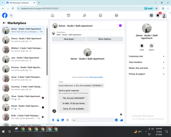
Task: Open the purple conversation info icon
Action: coord(120,26)
